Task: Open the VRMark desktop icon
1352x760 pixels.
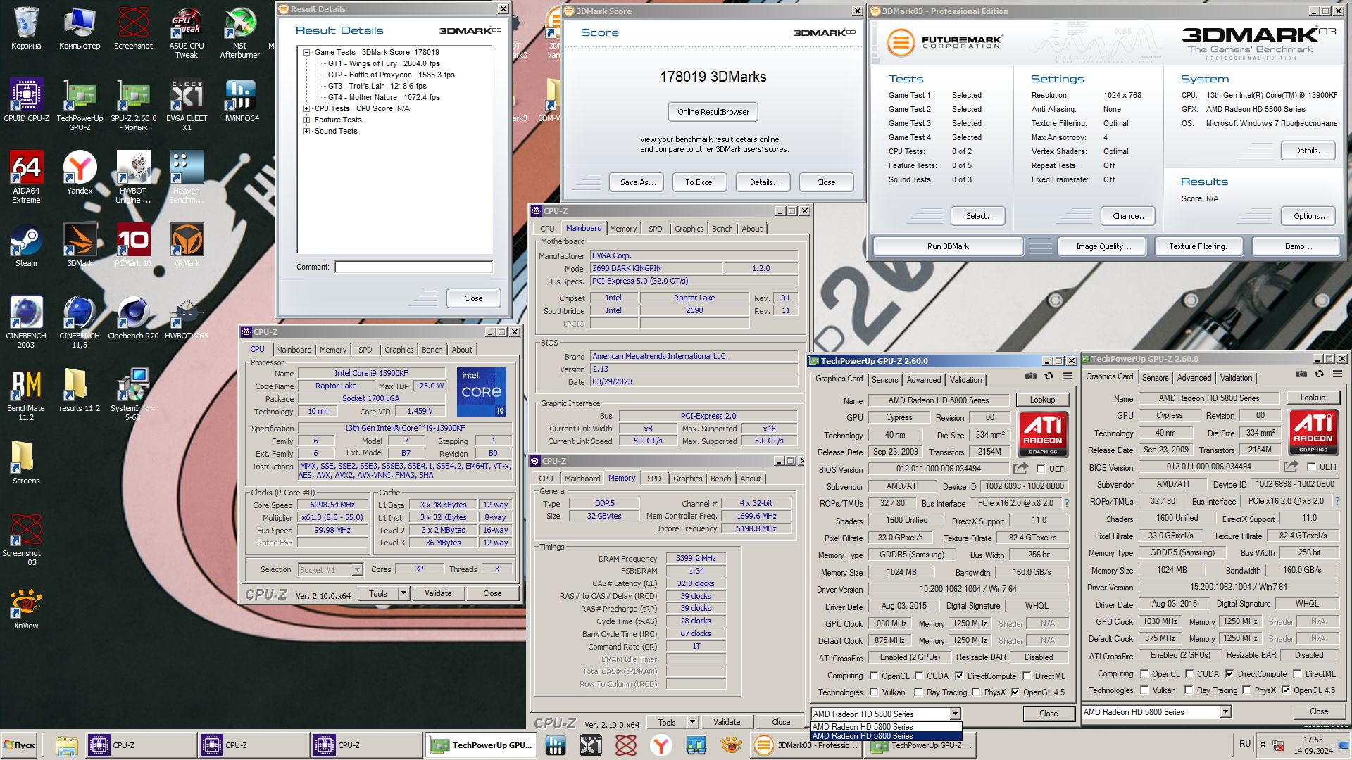Action: point(187,246)
